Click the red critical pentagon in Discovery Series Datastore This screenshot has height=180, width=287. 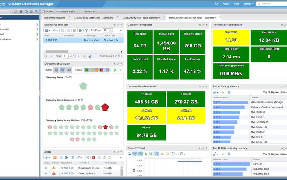click(x=105, y=107)
